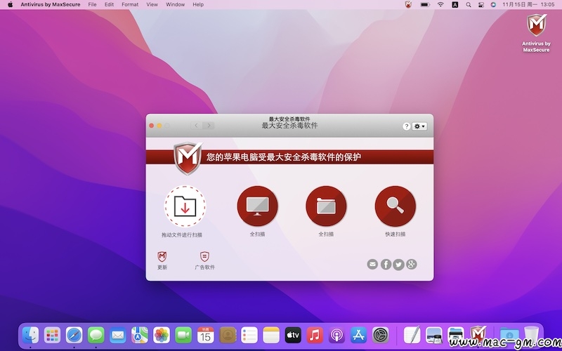Click the input source A icon
The height and width of the screenshot is (351, 562).
455,5
